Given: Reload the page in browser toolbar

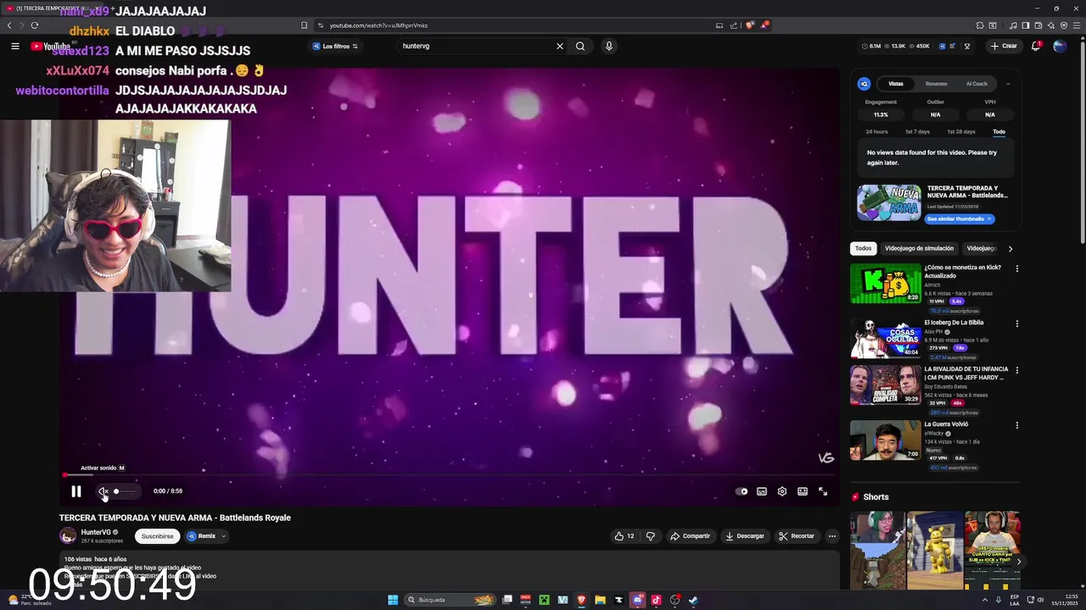Looking at the screenshot, I should [x=35, y=25].
